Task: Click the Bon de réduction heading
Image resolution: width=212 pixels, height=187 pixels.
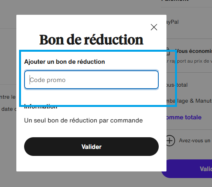Action: point(91,40)
